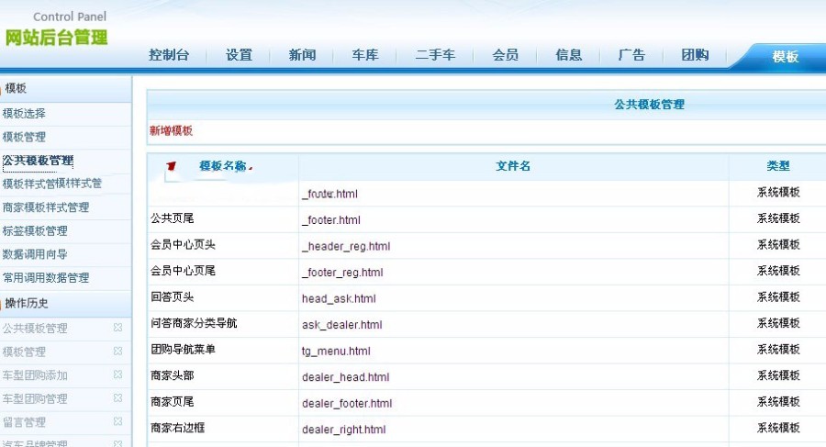Click the 公共模板管理 panel title
Image resolution: width=826 pixels, height=447 pixels.
(x=649, y=105)
